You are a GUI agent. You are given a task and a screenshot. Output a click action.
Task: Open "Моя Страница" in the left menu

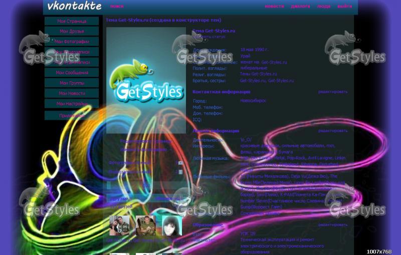click(x=72, y=21)
